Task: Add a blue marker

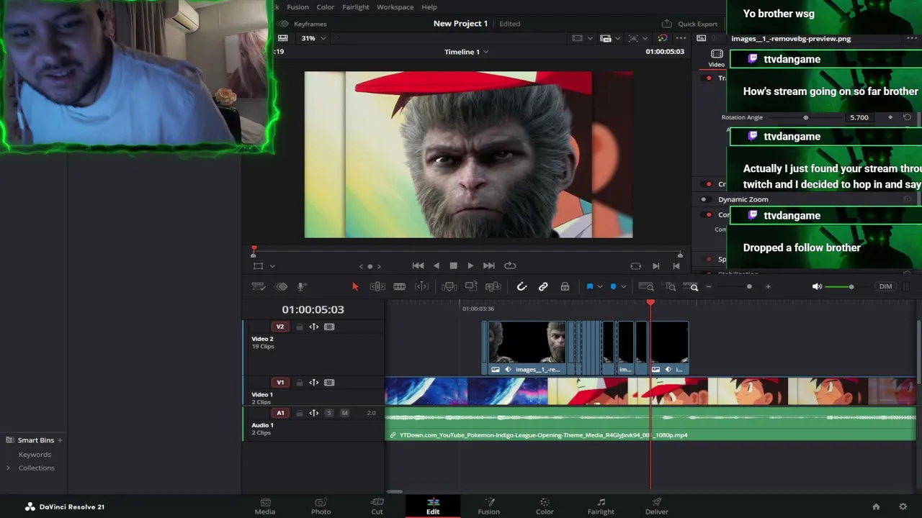Action: click(x=613, y=286)
